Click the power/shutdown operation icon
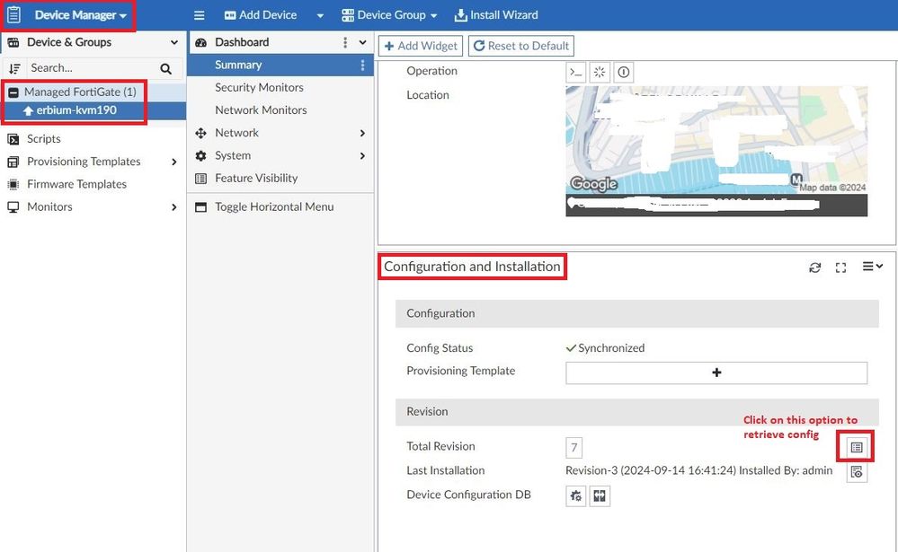The height and width of the screenshot is (552, 898). coord(623,72)
